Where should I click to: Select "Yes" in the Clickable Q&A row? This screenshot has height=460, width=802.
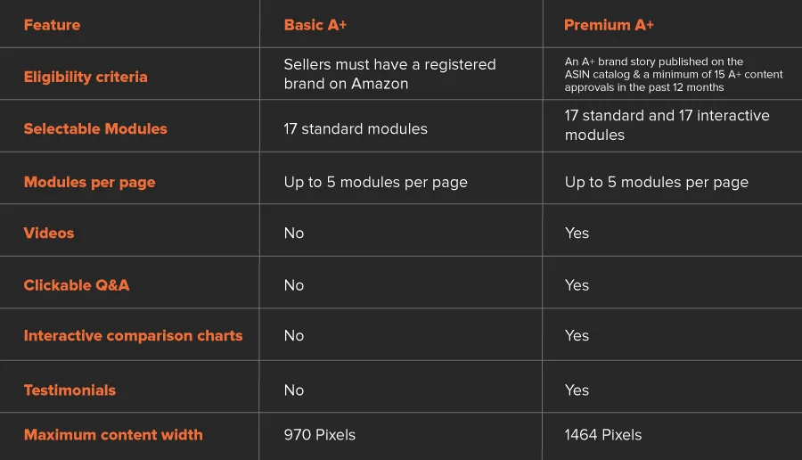[x=577, y=285]
